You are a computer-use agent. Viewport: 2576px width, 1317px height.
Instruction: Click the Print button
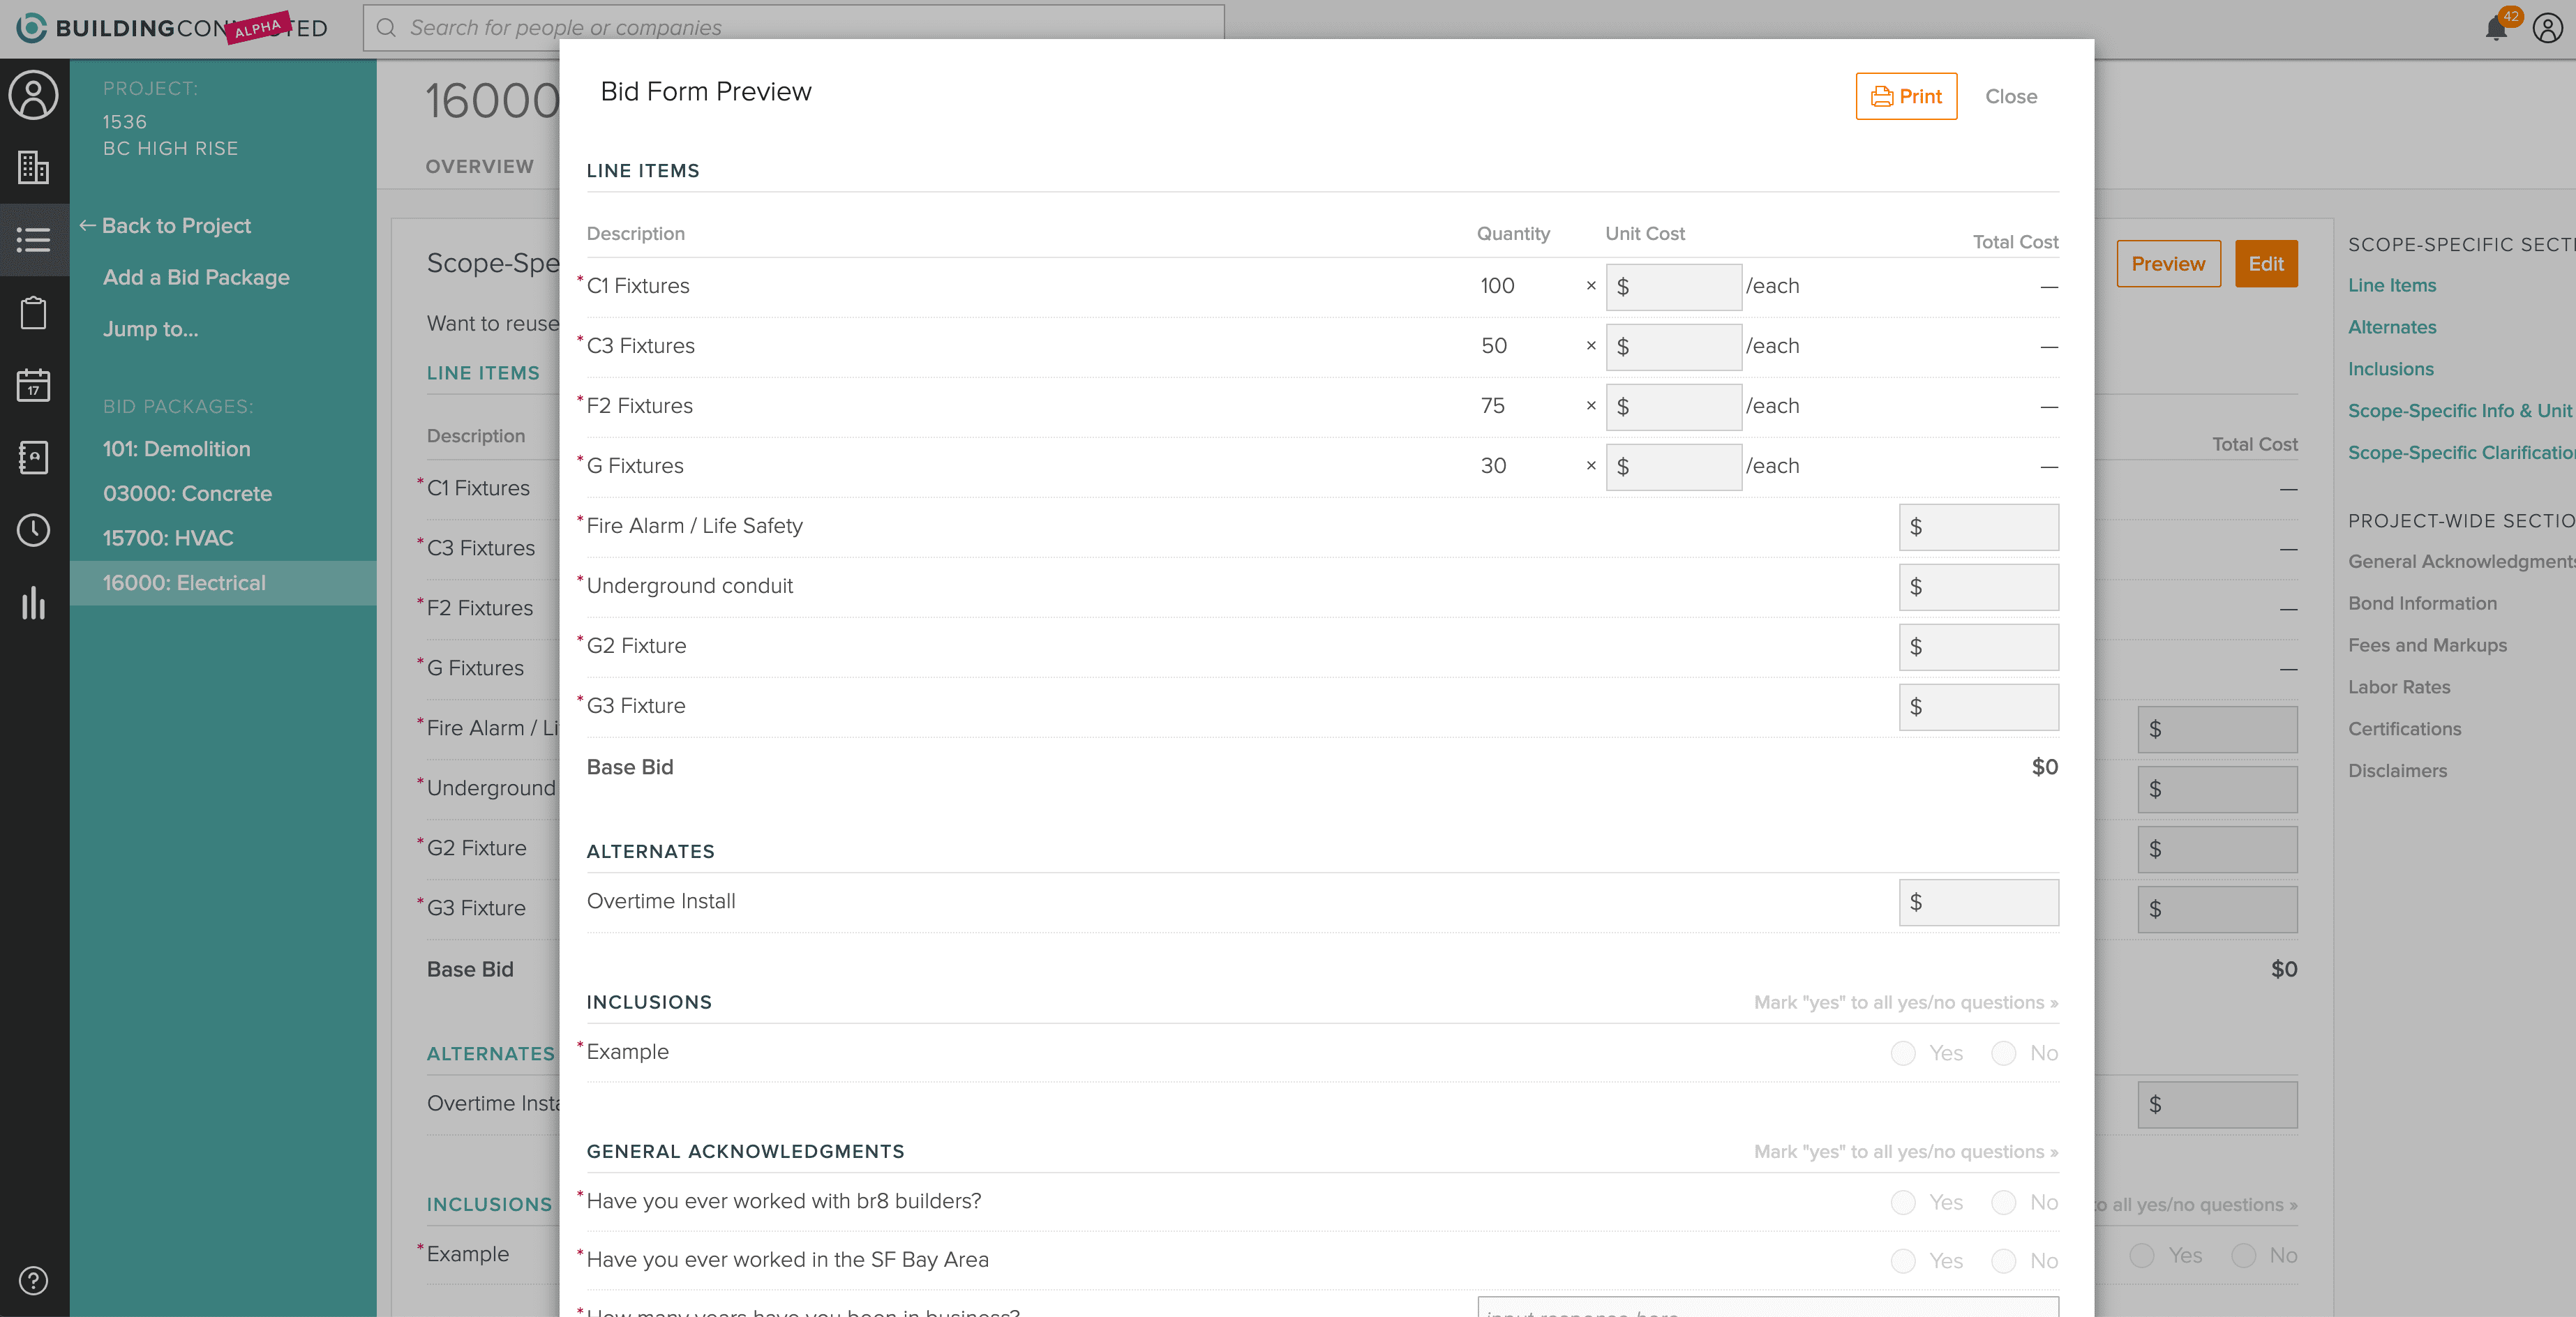click(x=1906, y=96)
